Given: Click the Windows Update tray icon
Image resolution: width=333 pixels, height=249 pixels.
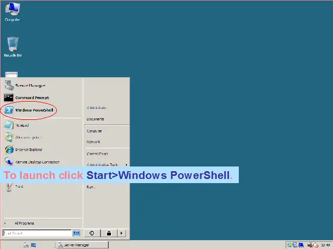Looking at the screenshot, I should 289,245.
